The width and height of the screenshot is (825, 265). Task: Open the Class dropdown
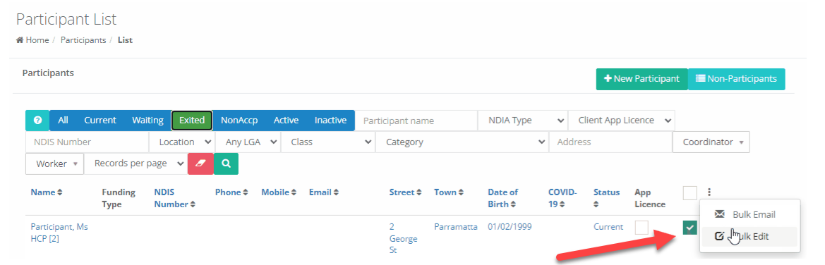coord(328,142)
